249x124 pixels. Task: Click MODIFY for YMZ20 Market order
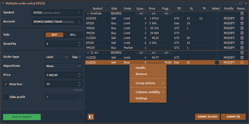point(229,48)
